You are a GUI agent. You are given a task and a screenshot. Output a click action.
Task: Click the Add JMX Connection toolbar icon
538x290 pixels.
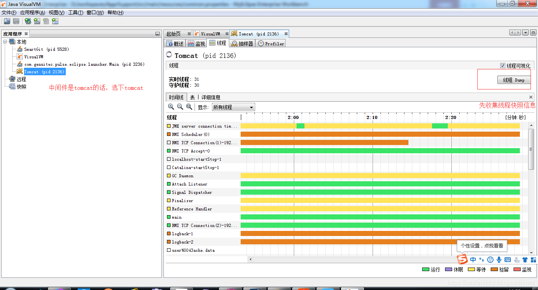[x=37, y=21]
